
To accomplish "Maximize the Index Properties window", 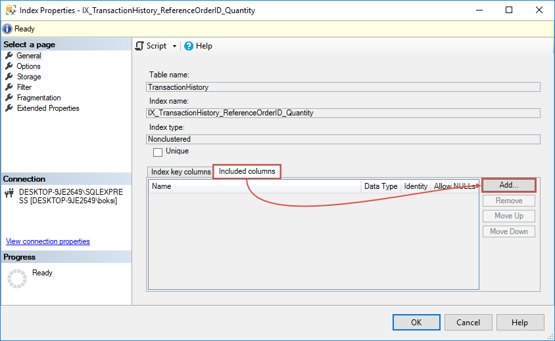I will pos(509,10).
